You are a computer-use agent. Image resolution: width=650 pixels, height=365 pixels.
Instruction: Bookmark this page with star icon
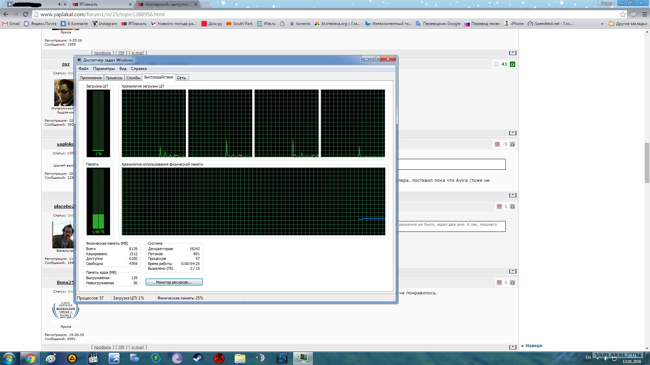(623, 14)
